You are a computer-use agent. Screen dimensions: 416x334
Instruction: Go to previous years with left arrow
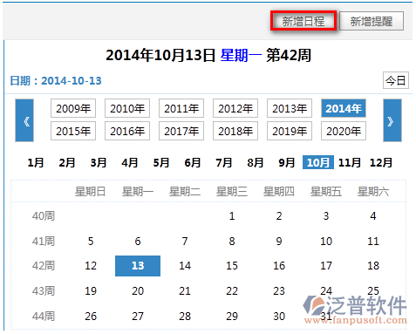(24, 120)
